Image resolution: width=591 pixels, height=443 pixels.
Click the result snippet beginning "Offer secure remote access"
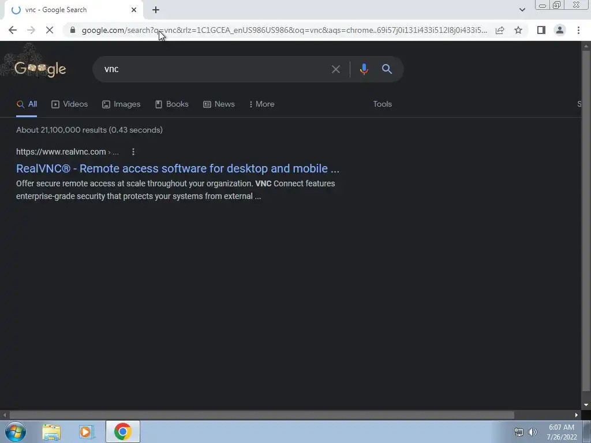[175, 190]
